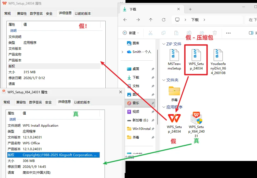Click the Copy icon in explorer toolbar
The height and width of the screenshot is (178, 257).
click(163, 33)
